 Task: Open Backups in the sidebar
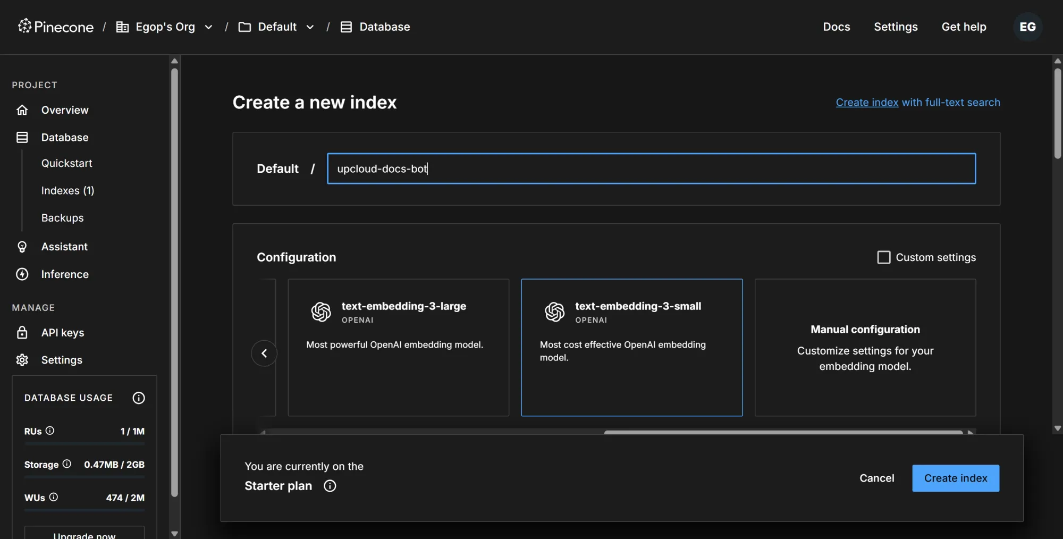tap(63, 218)
